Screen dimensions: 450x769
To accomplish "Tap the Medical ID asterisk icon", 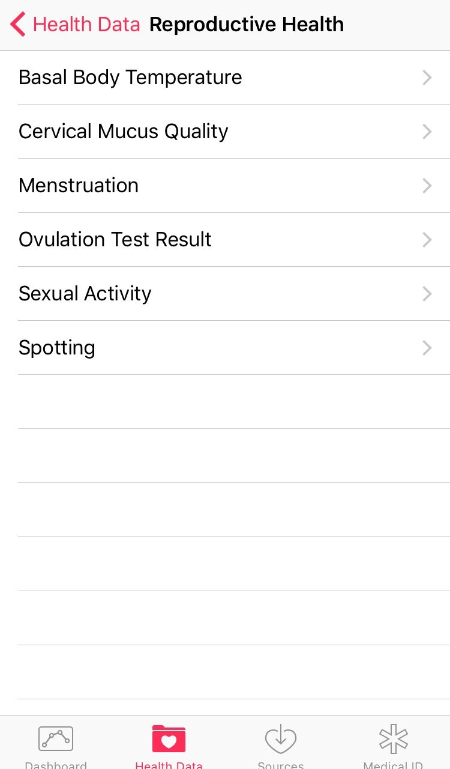I will 394,738.
